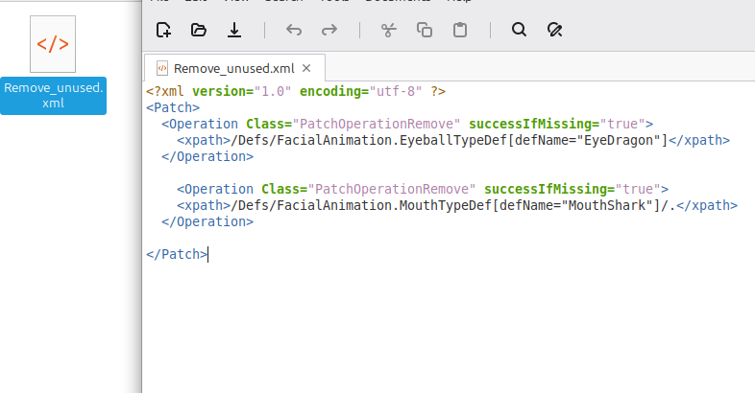Screen dimensions: 755x393
Task: Open find and replace tool icon
Action: tap(554, 30)
